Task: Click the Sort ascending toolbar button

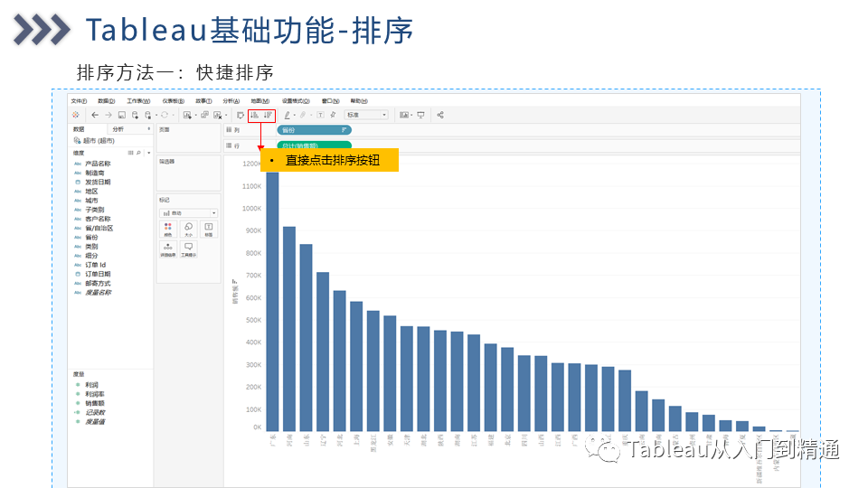Action: pos(255,115)
